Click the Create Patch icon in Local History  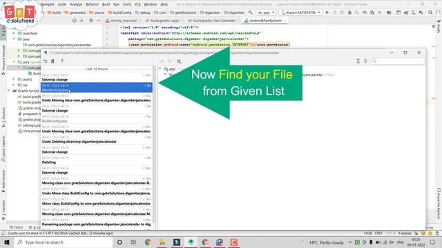[x=52, y=61]
